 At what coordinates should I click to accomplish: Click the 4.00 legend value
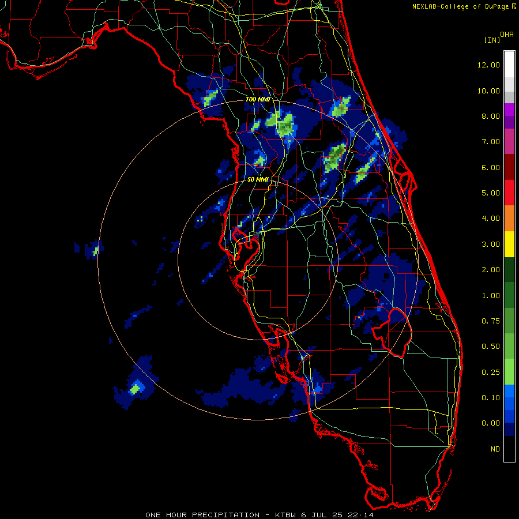pos(491,219)
